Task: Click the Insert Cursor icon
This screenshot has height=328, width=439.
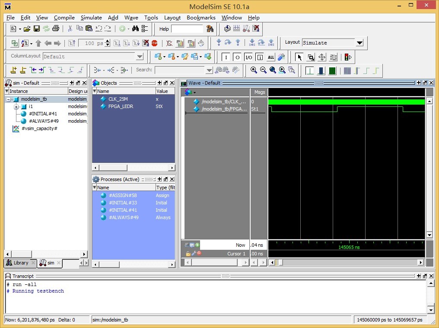Action: [13, 70]
